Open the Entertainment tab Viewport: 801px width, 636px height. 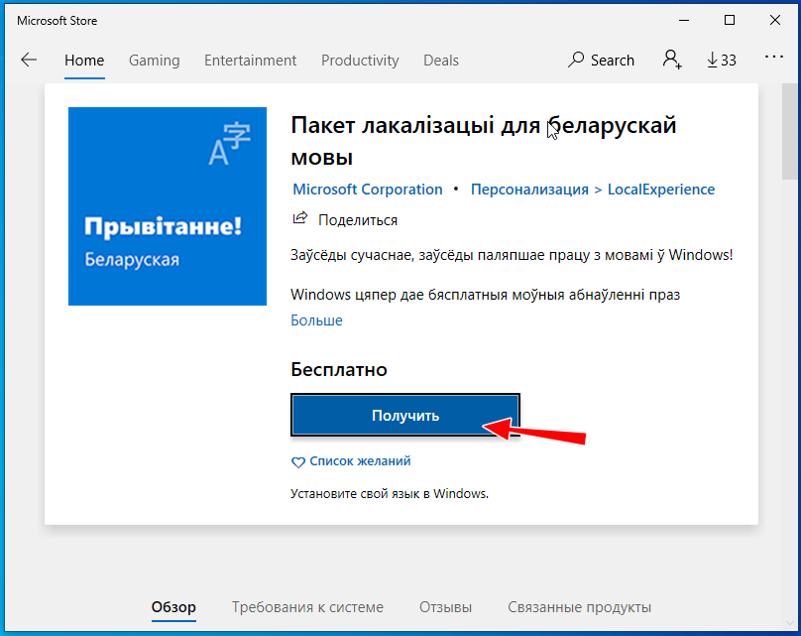click(x=250, y=61)
